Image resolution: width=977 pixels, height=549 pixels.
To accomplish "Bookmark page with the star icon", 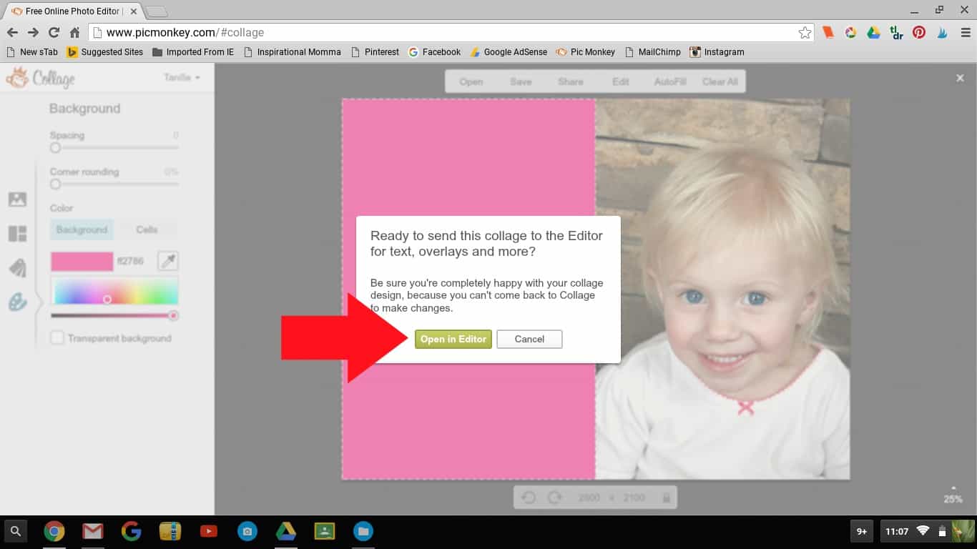I will pos(805,32).
